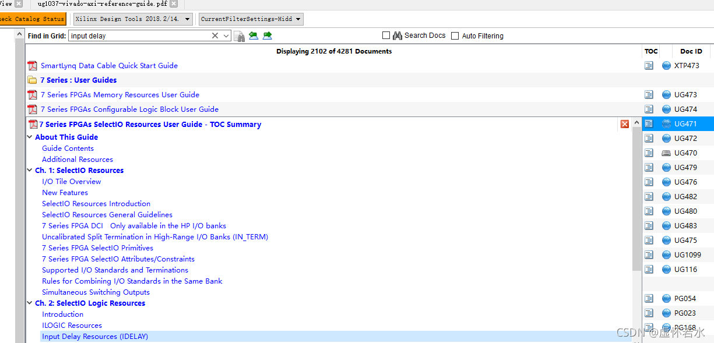Show TOC for document UG1099
Screen dimensions: 714x343
(x=649, y=255)
